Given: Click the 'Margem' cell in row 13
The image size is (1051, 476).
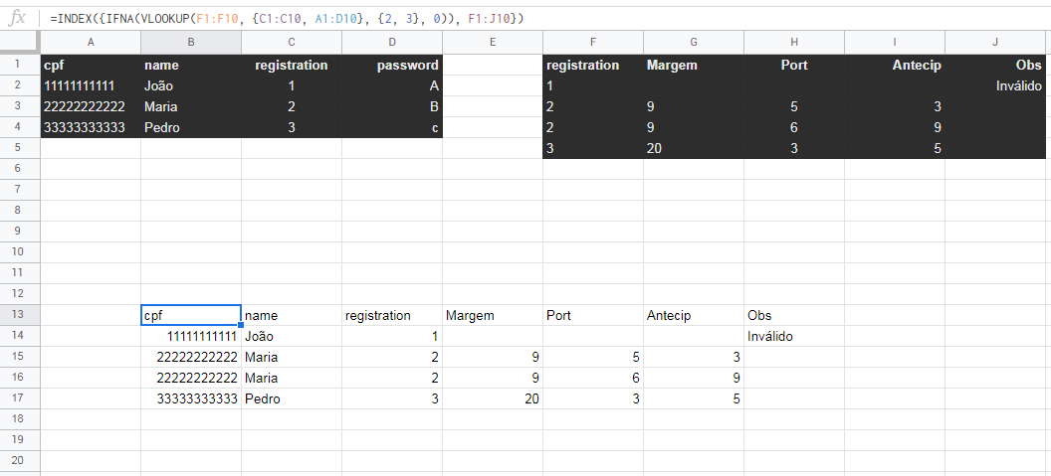Looking at the screenshot, I should [x=493, y=315].
